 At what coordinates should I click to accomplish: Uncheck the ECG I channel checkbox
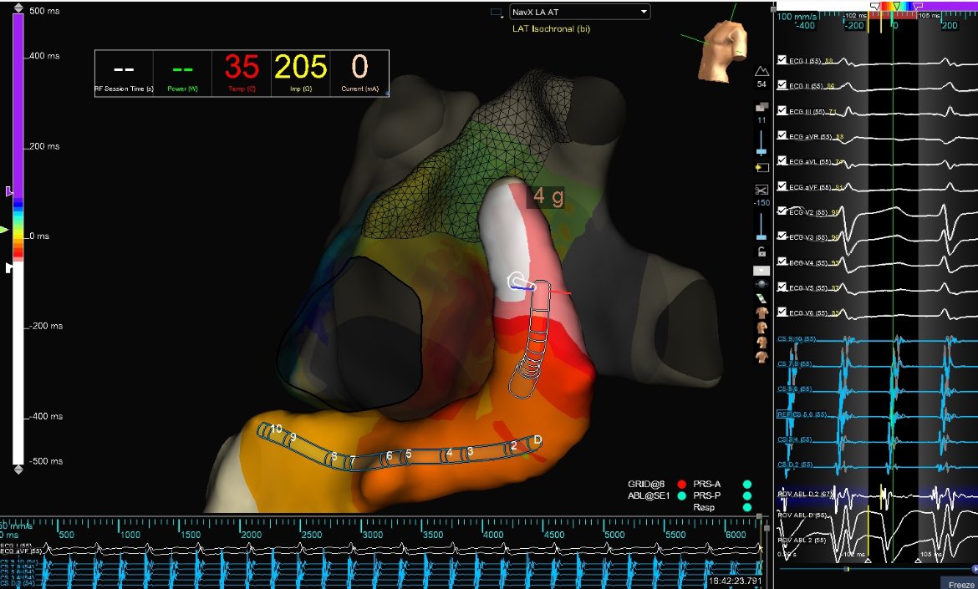pos(782,60)
